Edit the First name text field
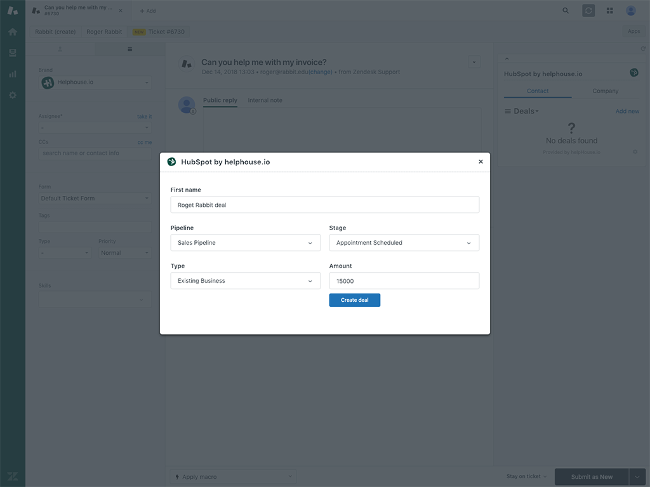This screenshot has height=487, width=650. [324, 205]
